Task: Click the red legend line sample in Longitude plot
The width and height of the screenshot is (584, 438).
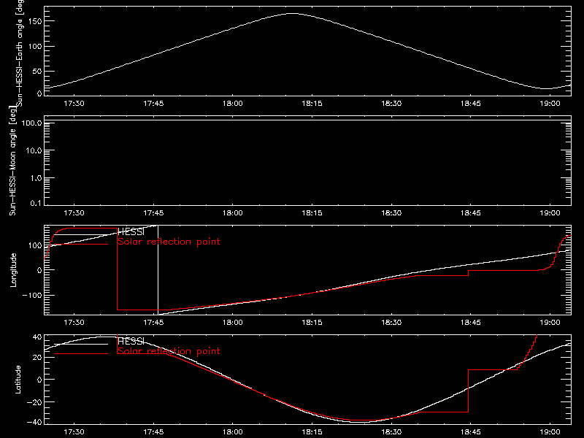Action: (x=81, y=245)
